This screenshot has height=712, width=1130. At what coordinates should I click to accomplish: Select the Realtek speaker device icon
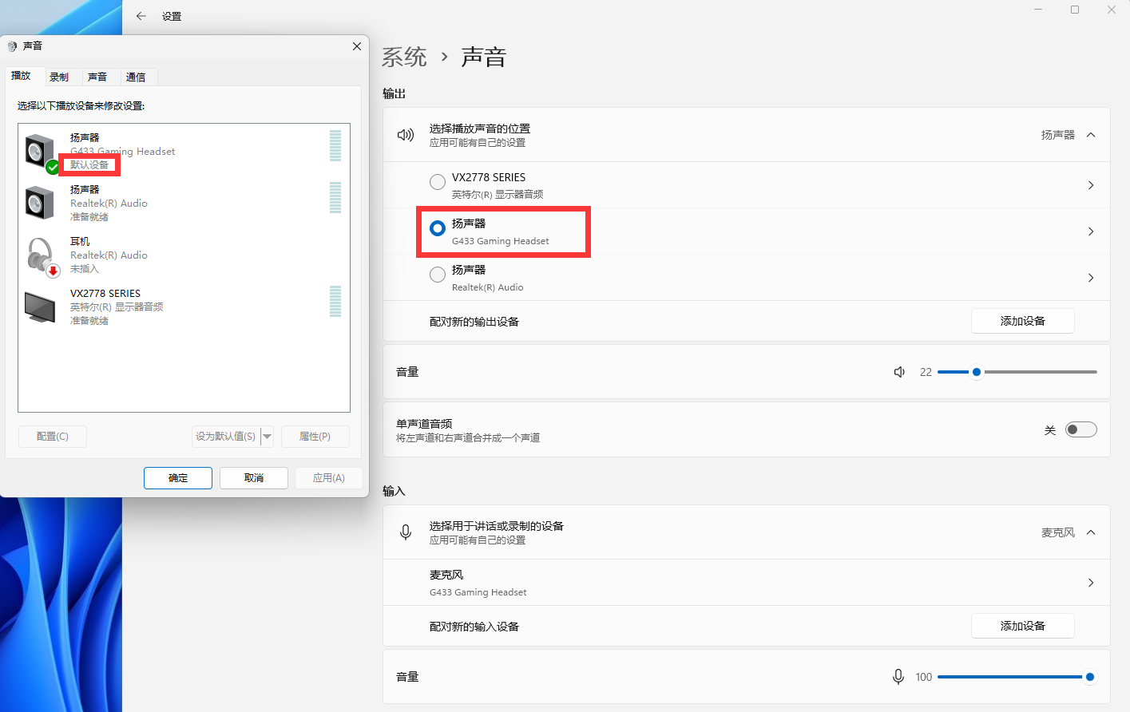pos(40,203)
